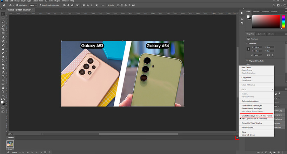The height and width of the screenshot is (154, 287).
Task: Open the Color panel flyout menu
Action: [286, 12]
